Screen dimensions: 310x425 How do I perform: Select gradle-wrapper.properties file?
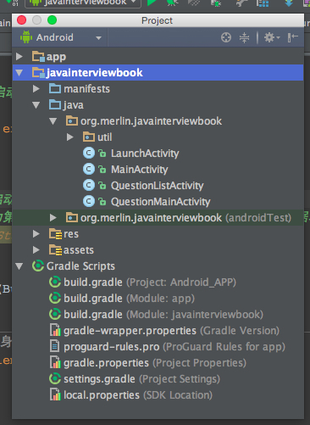coord(171,331)
